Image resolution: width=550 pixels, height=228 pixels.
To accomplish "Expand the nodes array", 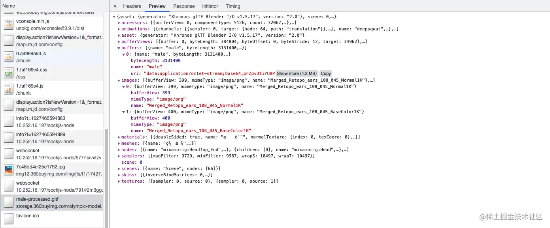I will 119,150.
